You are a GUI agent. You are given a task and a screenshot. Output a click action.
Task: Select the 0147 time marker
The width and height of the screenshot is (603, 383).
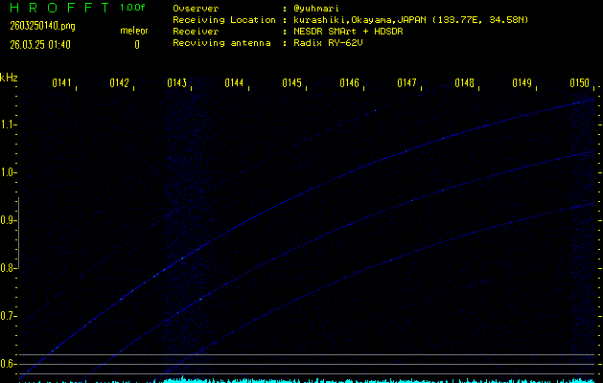406,83
